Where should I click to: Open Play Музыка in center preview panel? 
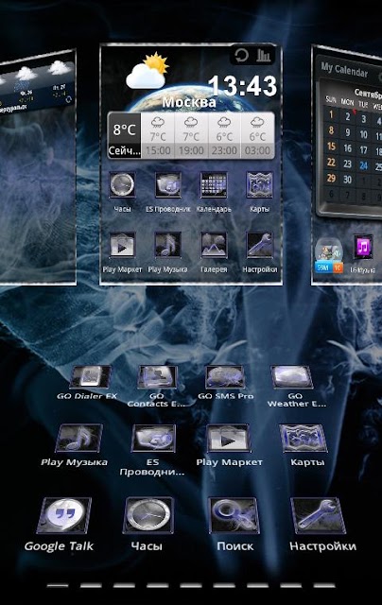[168, 245]
